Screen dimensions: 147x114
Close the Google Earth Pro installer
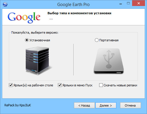[x=139, y=3]
